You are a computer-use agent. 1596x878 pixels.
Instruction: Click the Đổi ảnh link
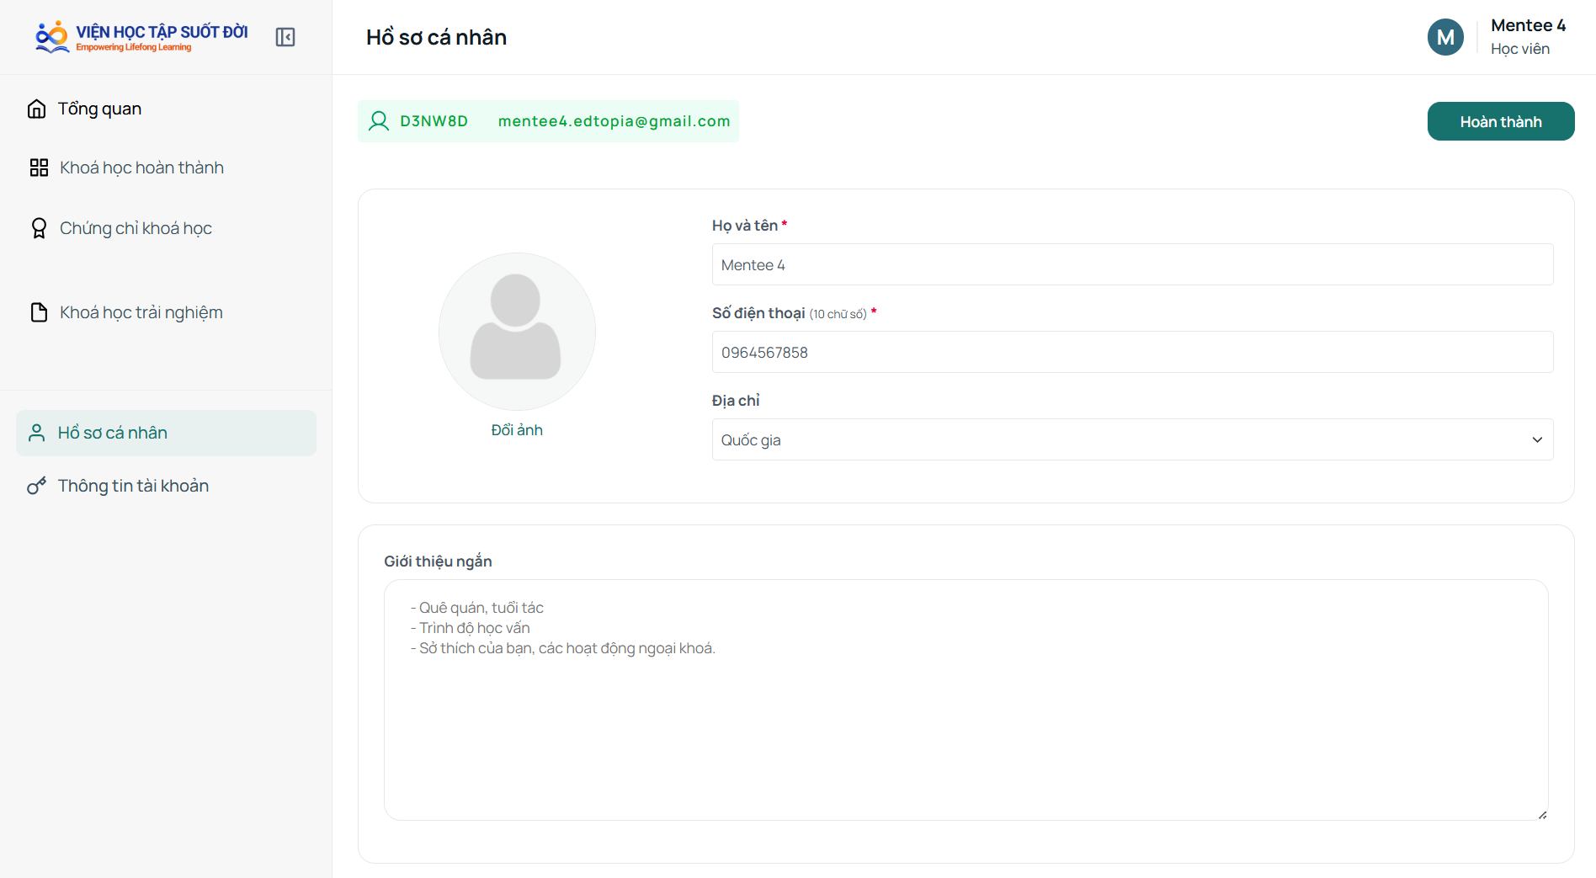pos(516,430)
